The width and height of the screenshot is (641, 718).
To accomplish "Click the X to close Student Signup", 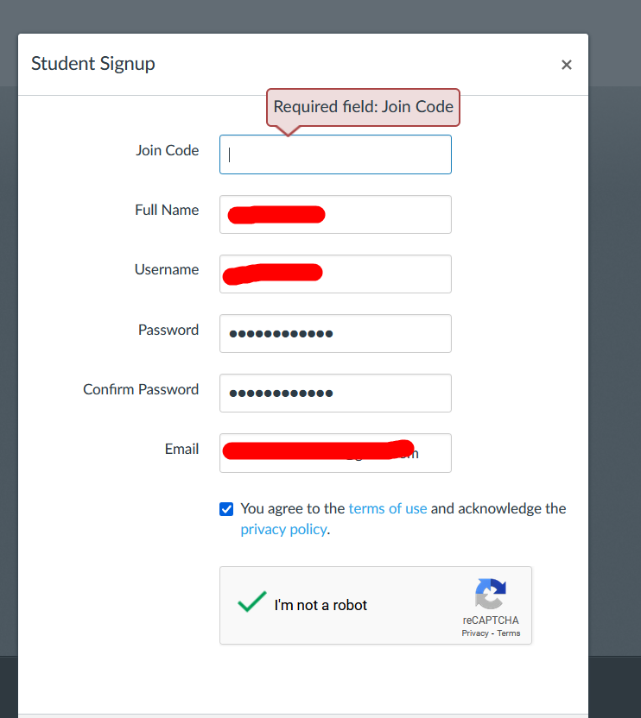I will [x=567, y=65].
